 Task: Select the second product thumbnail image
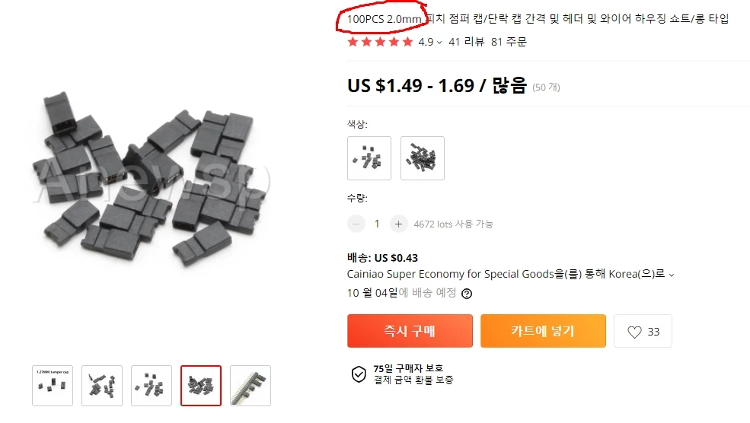click(102, 386)
